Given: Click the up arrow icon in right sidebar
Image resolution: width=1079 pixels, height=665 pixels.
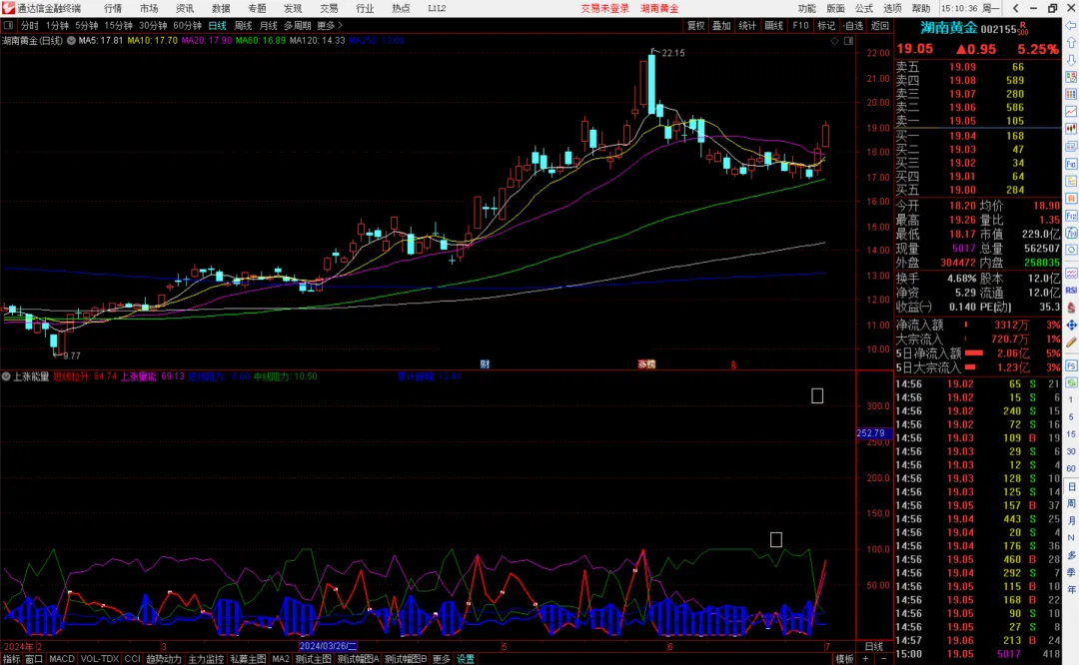Looking at the screenshot, I should 1071,43.
